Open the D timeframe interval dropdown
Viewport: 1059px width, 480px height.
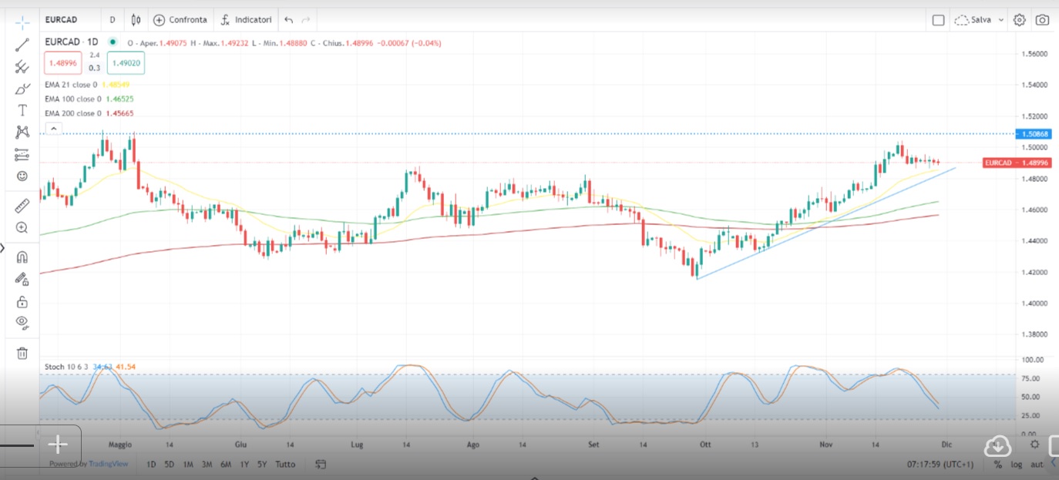coord(113,20)
